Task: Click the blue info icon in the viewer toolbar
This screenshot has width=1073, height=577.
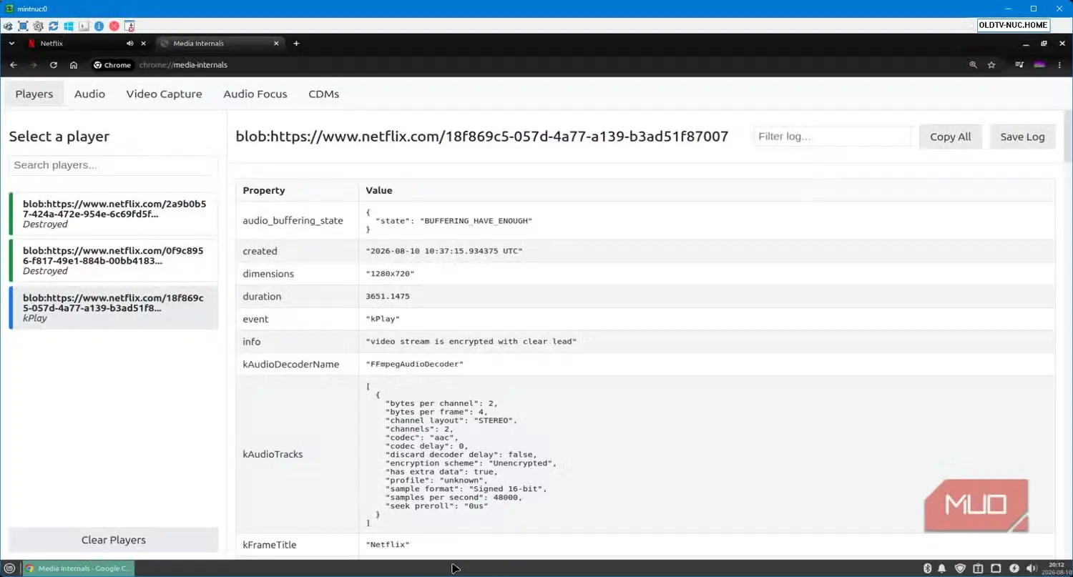Action: tap(99, 26)
